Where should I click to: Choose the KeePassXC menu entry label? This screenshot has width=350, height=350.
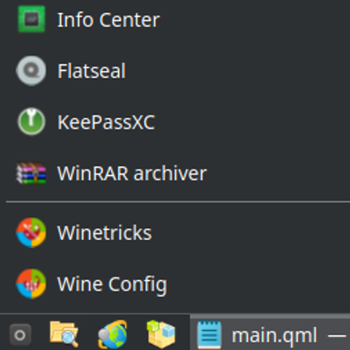pos(106,122)
